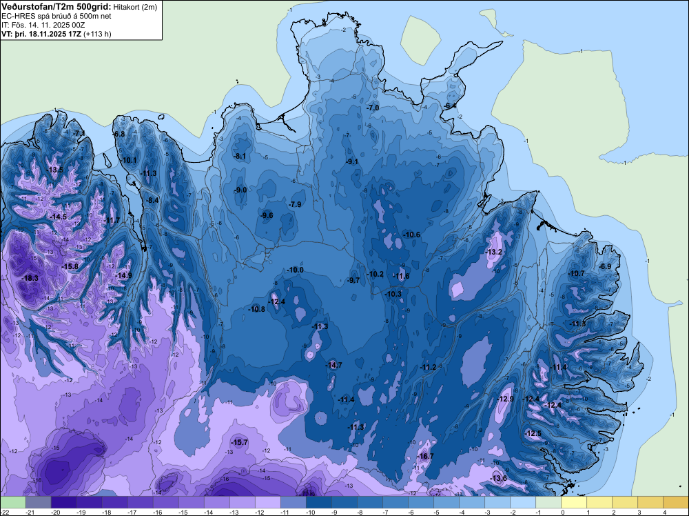The width and height of the screenshot is (689, 516).
Task: Click the -11.7 temperature value
Action: (x=112, y=220)
